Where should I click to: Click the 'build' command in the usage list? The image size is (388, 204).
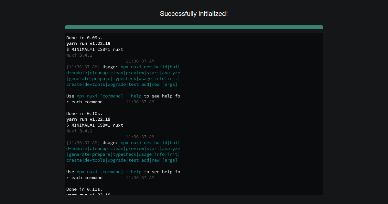coord(161,67)
